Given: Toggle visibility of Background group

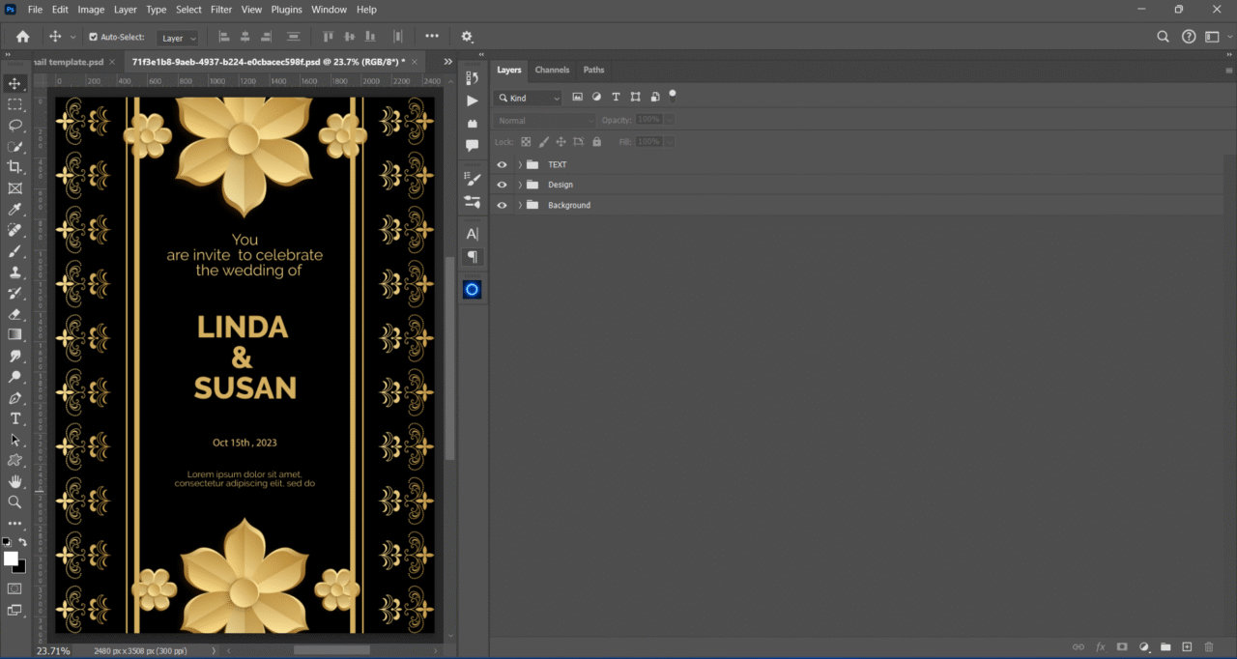Looking at the screenshot, I should click(x=502, y=205).
